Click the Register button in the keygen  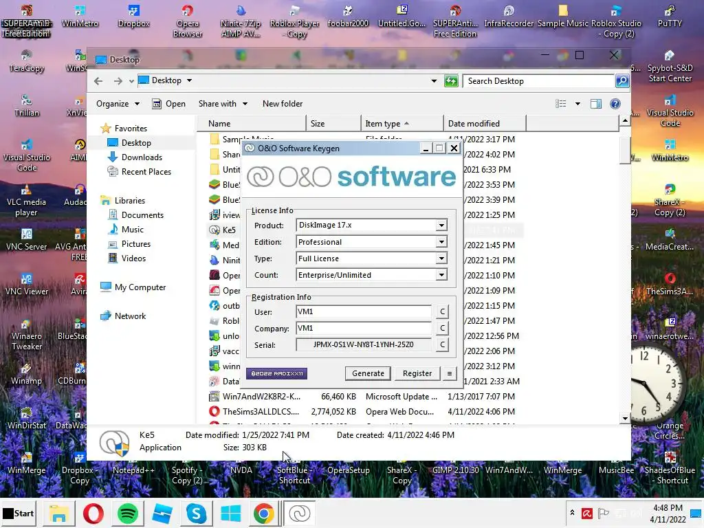tap(417, 373)
